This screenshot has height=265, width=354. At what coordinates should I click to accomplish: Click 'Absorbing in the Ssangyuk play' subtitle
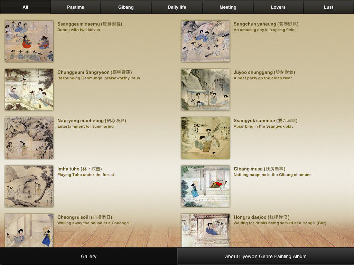pos(263,126)
